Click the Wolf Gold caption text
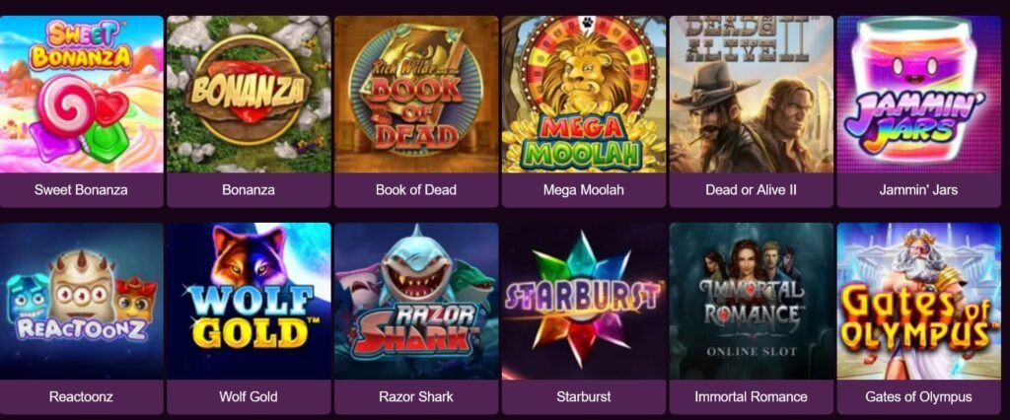1010x420 pixels. tap(249, 396)
